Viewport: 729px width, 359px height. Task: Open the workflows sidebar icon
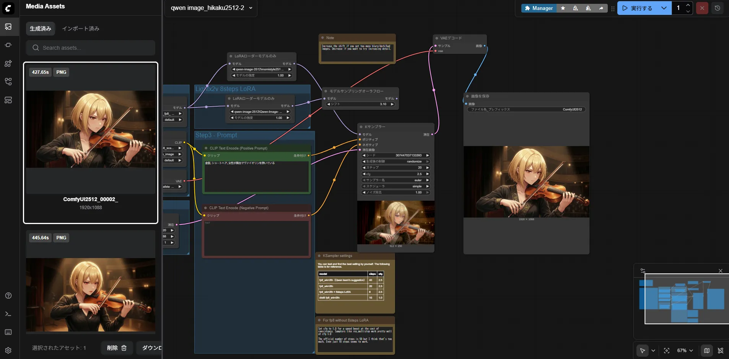pos(8,81)
